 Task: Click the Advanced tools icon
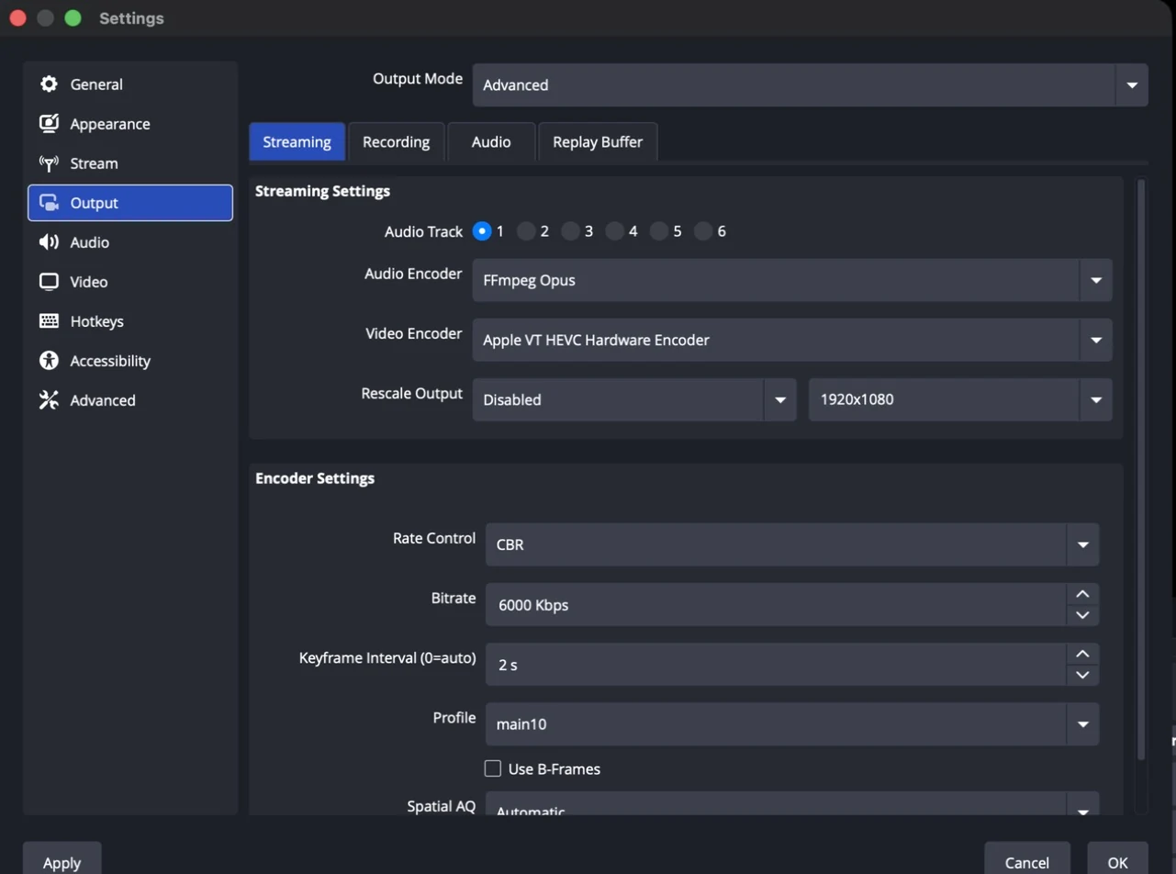[x=49, y=400]
